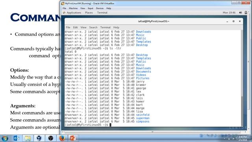Image resolution: width=252 pixels, height=142 pixels.
Task: Open VirtualBox Devices menu
Action: [x=100, y=8]
